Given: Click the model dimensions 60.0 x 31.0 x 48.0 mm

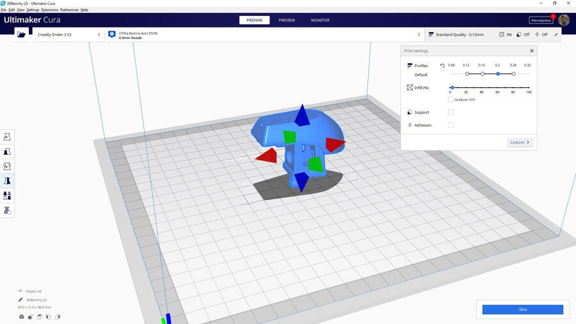Looking at the screenshot, I should [35, 307].
